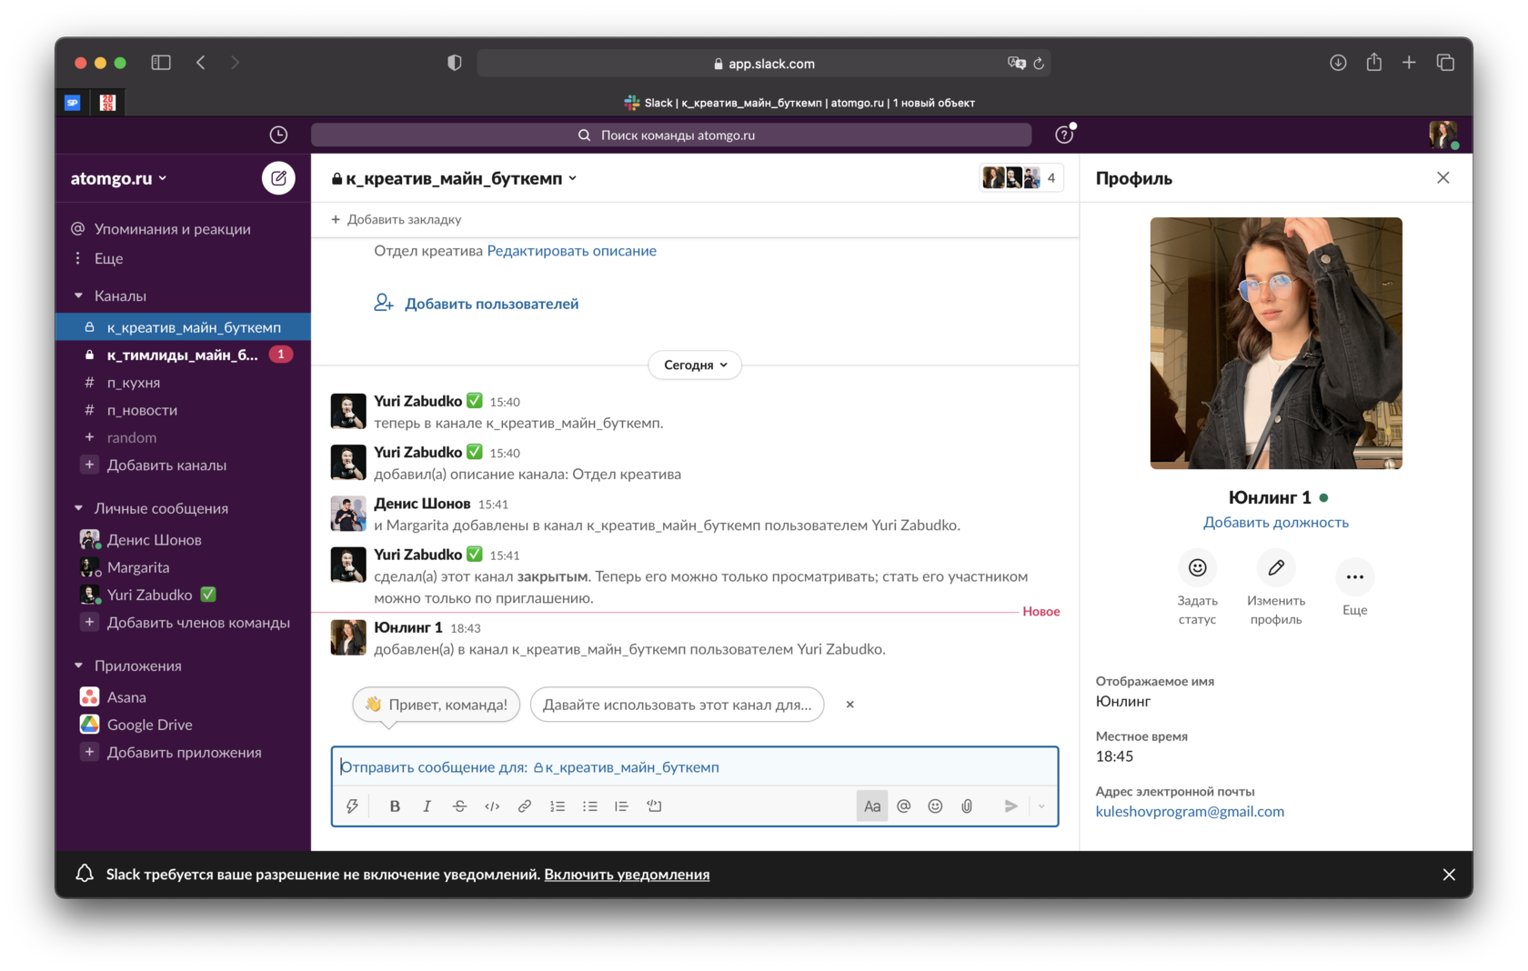Insert a code block
1528x971 pixels.
click(x=654, y=806)
